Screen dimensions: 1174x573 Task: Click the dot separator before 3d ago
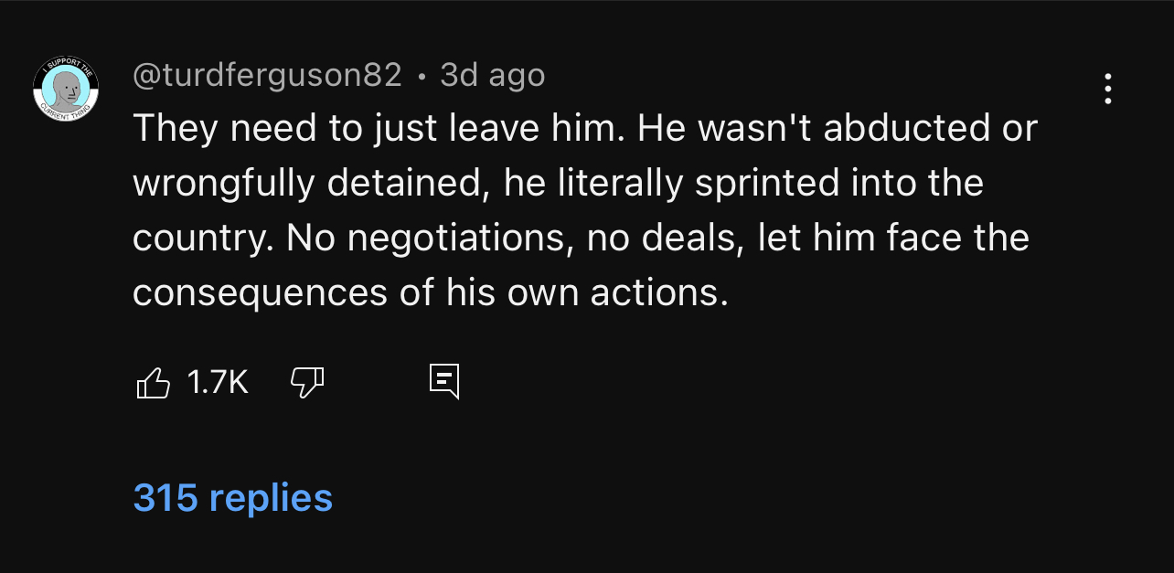coord(421,77)
